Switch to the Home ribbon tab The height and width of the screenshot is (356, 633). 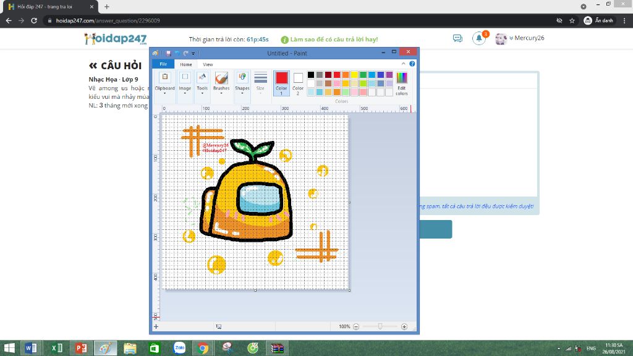(185, 64)
